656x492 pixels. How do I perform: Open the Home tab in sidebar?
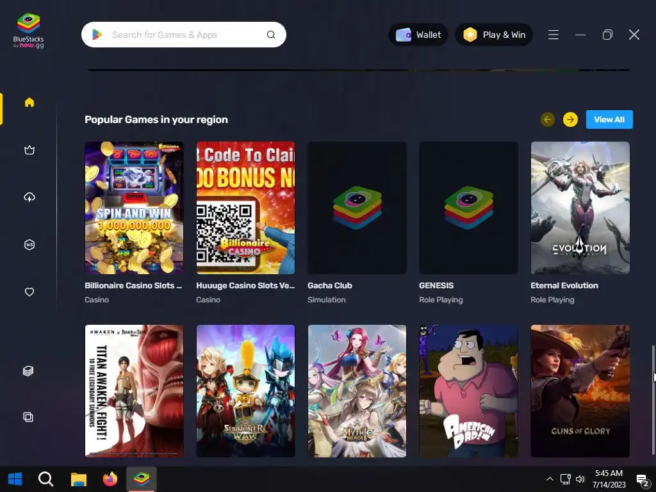[29, 102]
